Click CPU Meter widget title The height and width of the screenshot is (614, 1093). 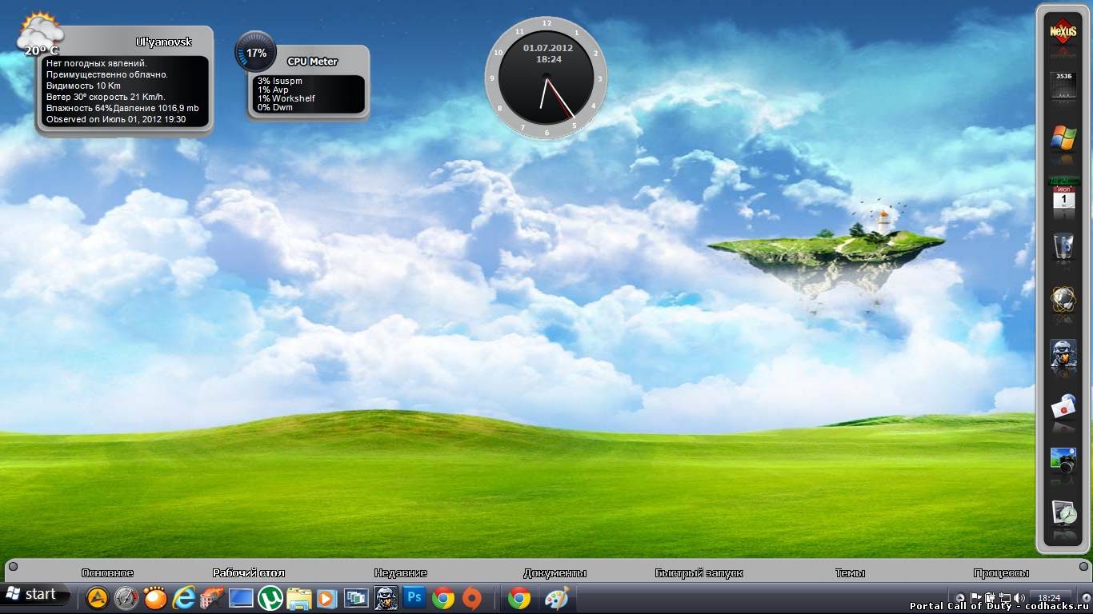pyautogui.click(x=312, y=62)
